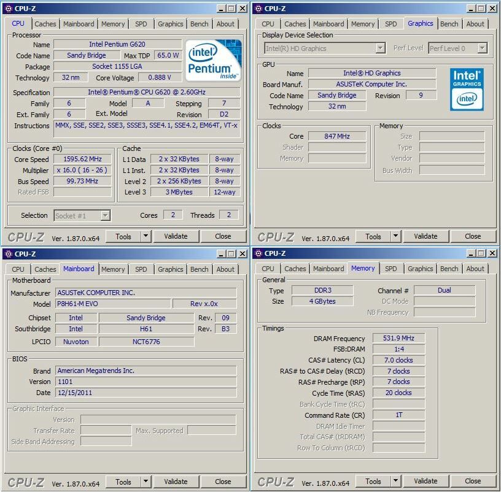Minimize the CPU tab CPU-Z window
The image size is (501, 492).
pyautogui.click(x=221, y=9)
